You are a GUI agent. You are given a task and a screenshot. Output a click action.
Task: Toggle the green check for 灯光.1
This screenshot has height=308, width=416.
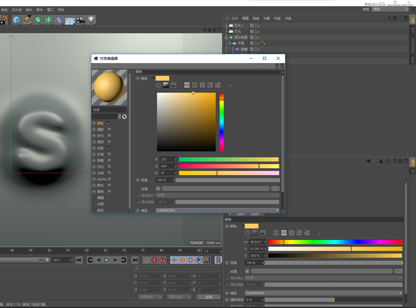click(259, 26)
